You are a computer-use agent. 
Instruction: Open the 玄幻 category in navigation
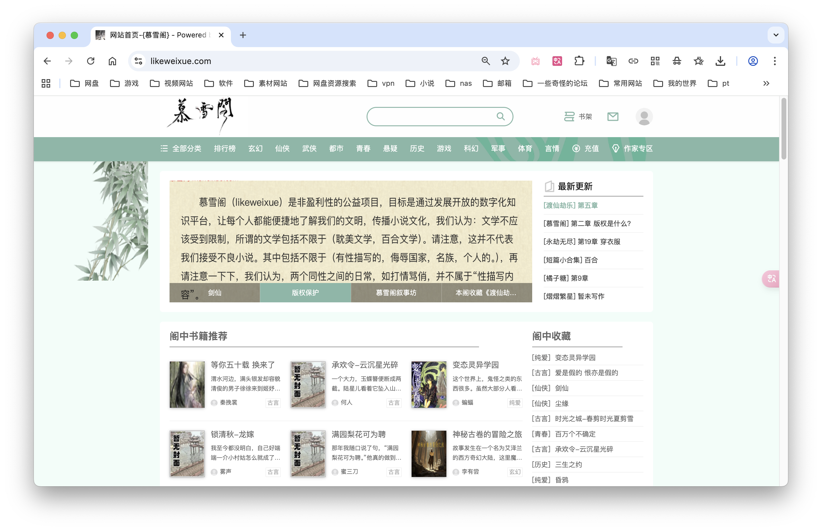255,149
